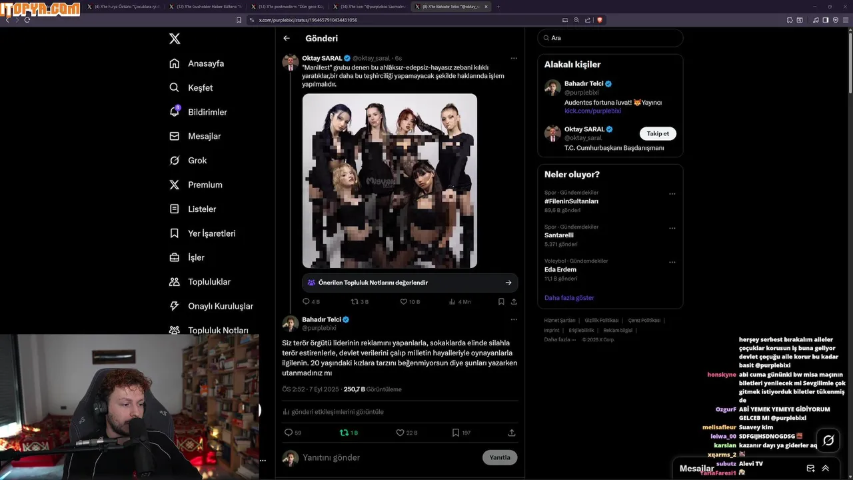Toggle bookmark on Oktay SARAL's post
Viewport: 853px width, 480px height.
pos(500,301)
